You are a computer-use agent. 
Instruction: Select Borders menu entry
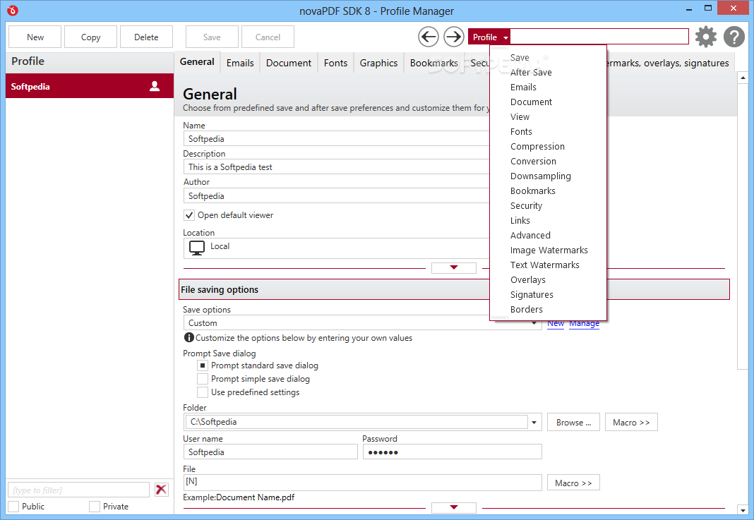click(x=526, y=310)
